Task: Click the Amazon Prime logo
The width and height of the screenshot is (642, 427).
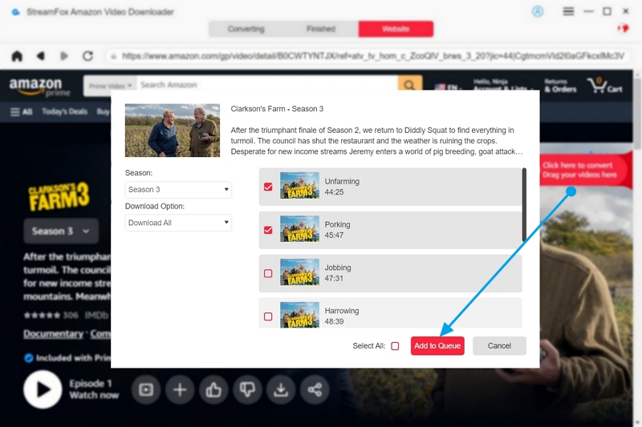Action: (x=39, y=87)
